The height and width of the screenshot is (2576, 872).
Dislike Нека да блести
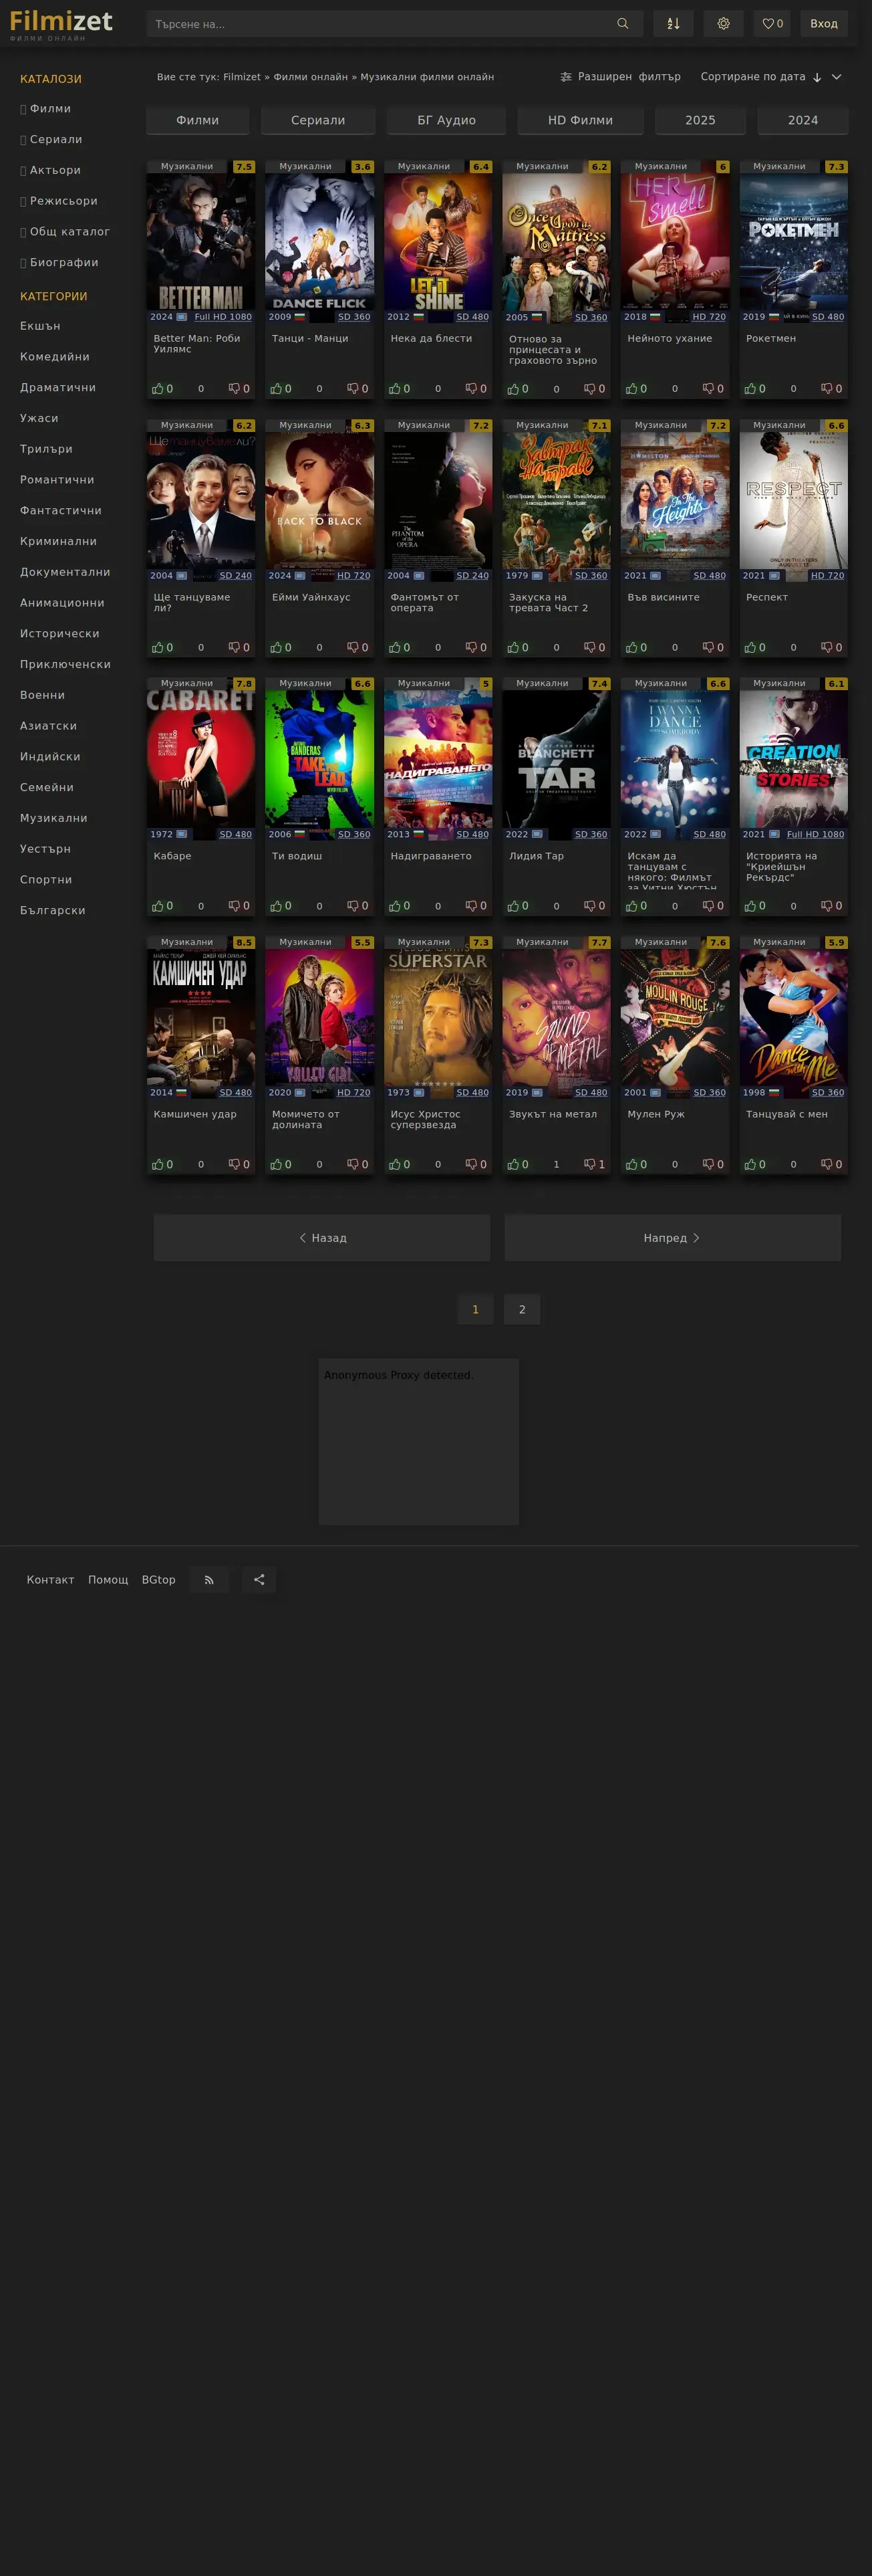click(476, 389)
